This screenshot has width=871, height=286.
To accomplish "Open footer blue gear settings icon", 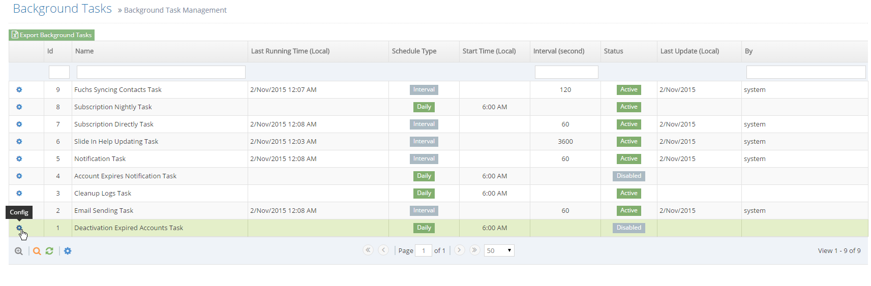I will tap(68, 251).
